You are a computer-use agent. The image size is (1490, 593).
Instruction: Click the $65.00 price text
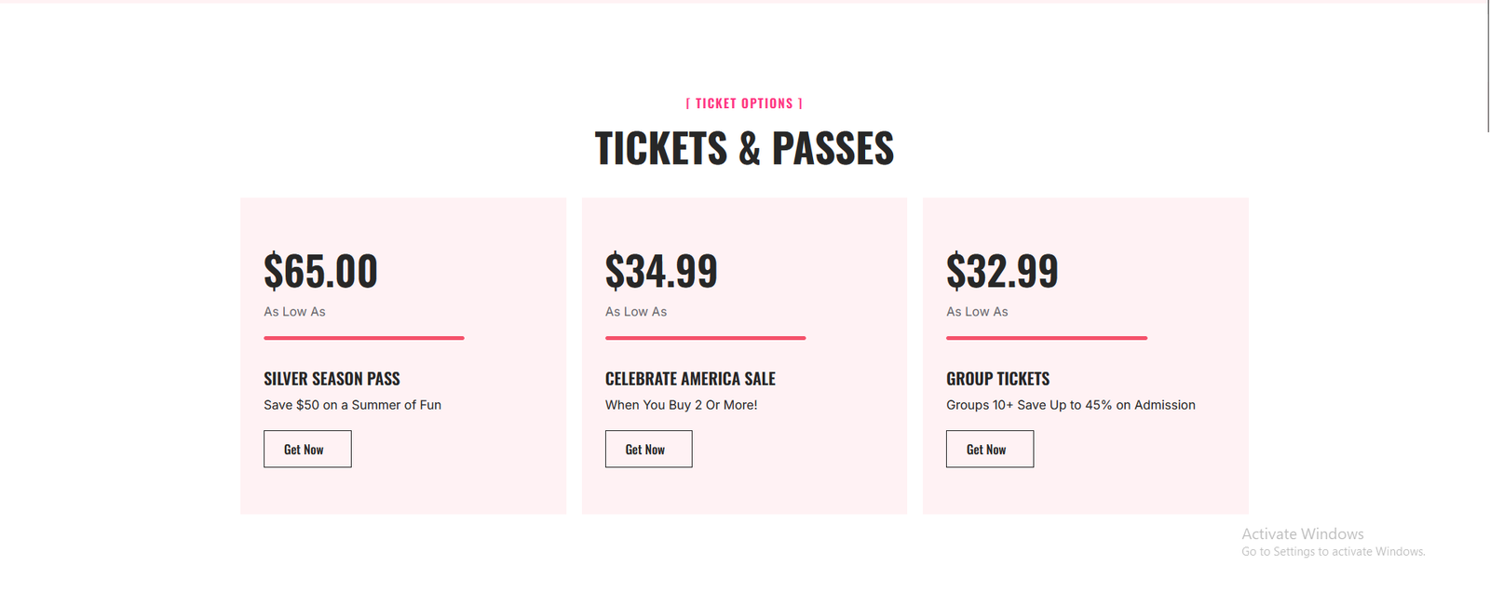pos(320,271)
